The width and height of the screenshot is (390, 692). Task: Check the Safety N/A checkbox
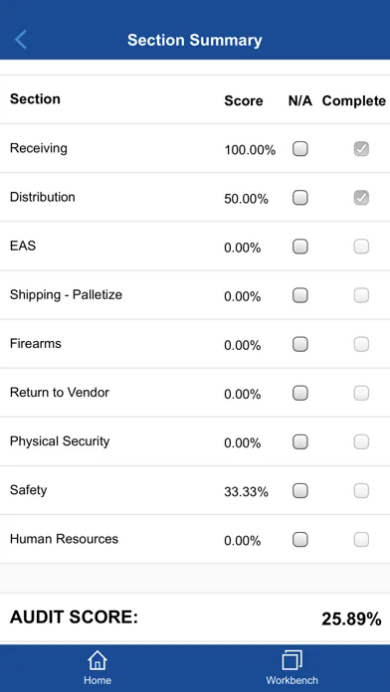tap(300, 490)
